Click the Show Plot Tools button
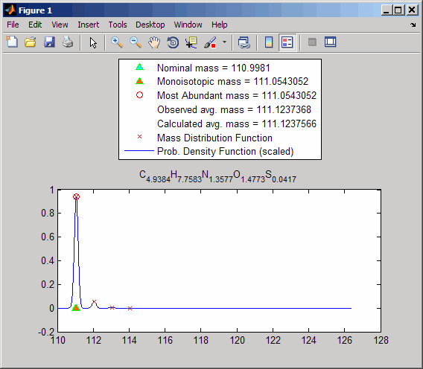The width and height of the screenshot is (423, 369). pos(330,42)
